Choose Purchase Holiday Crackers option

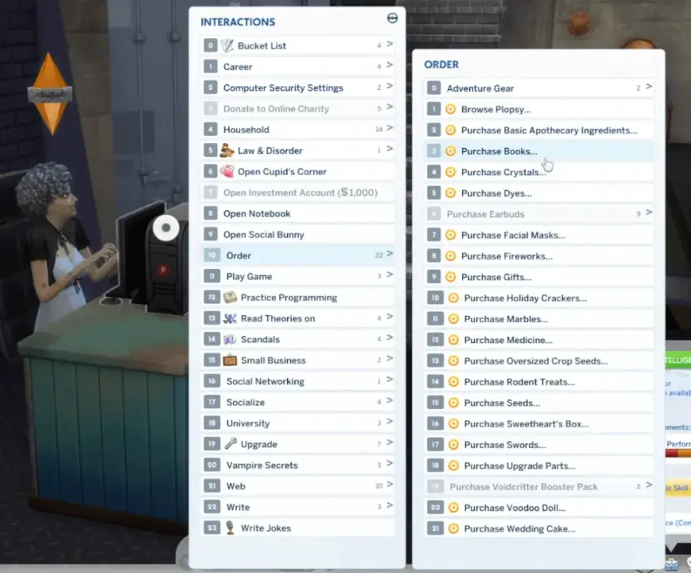(x=539, y=298)
